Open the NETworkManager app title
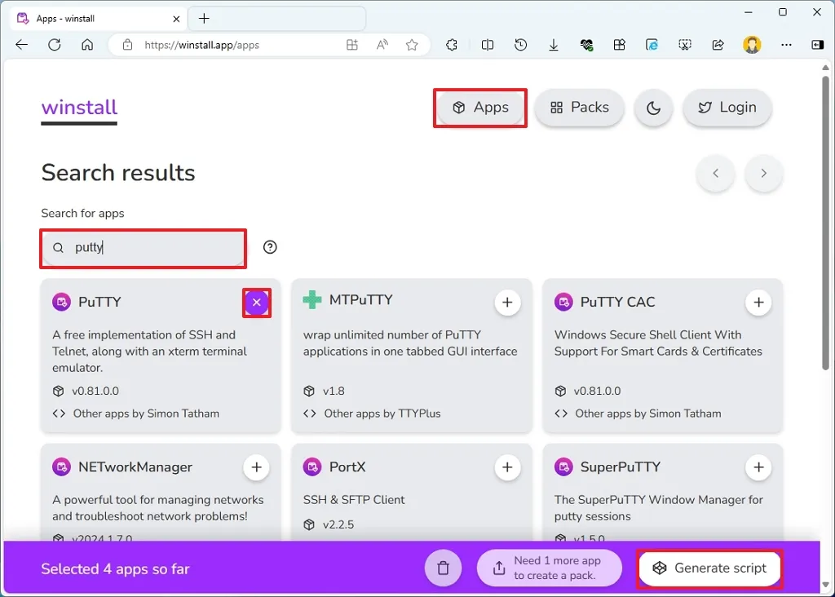This screenshot has height=597, width=835. pyautogui.click(x=135, y=467)
